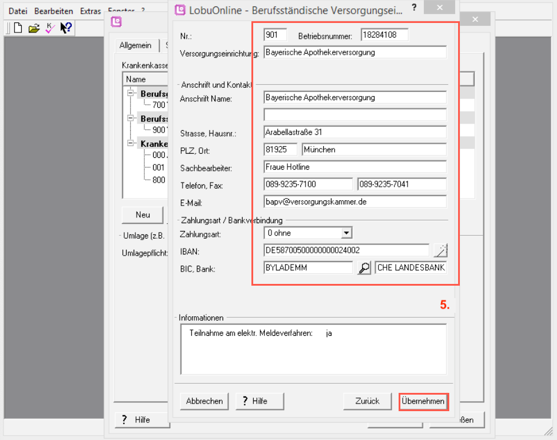557x440 pixels.
Task: Click the Nr. field containing 901
Action: click(276, 35)
